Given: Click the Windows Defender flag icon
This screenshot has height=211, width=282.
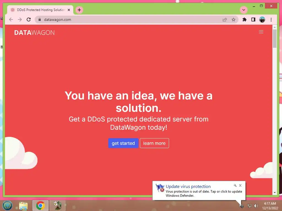Looking at the screenshot, I should click(x=160, y=188).
